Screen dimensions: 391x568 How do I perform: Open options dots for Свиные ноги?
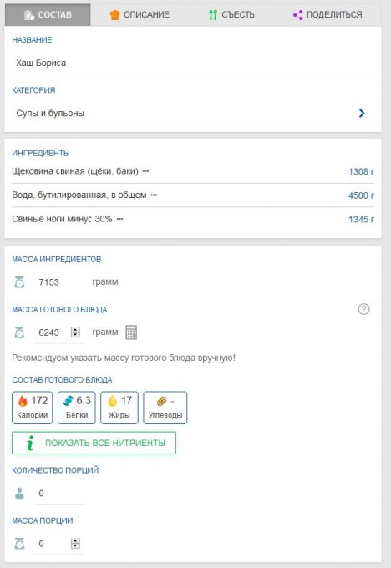click(120, 219)
